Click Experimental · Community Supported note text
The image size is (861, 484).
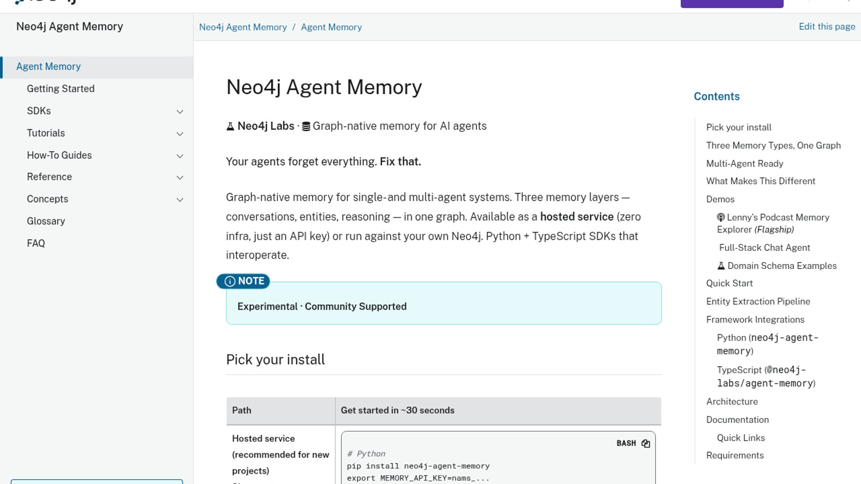(322, 307)
